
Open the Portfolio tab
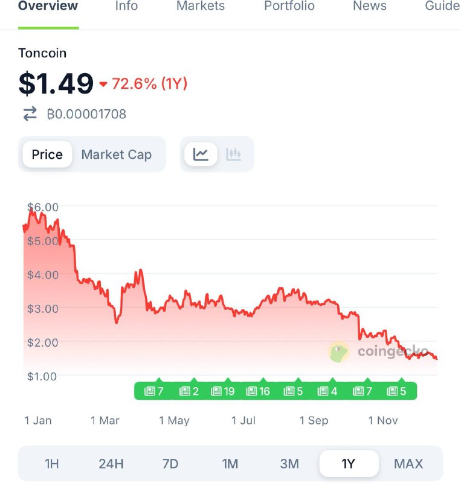point(289,6)
